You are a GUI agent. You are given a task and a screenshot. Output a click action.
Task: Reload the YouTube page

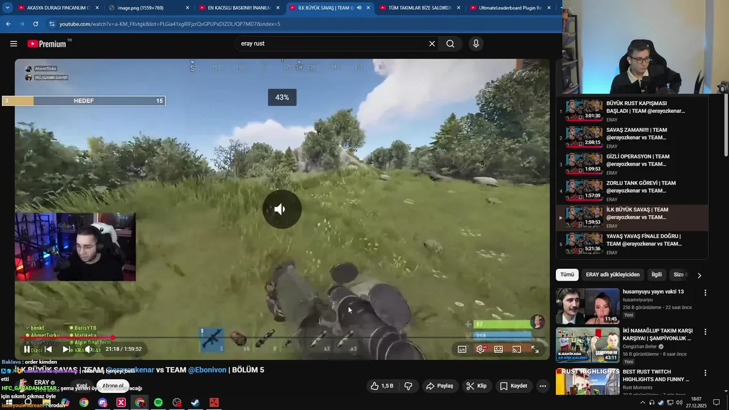tap(35, 24)
